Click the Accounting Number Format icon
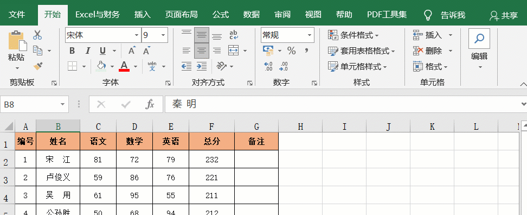 coord(268,51)
